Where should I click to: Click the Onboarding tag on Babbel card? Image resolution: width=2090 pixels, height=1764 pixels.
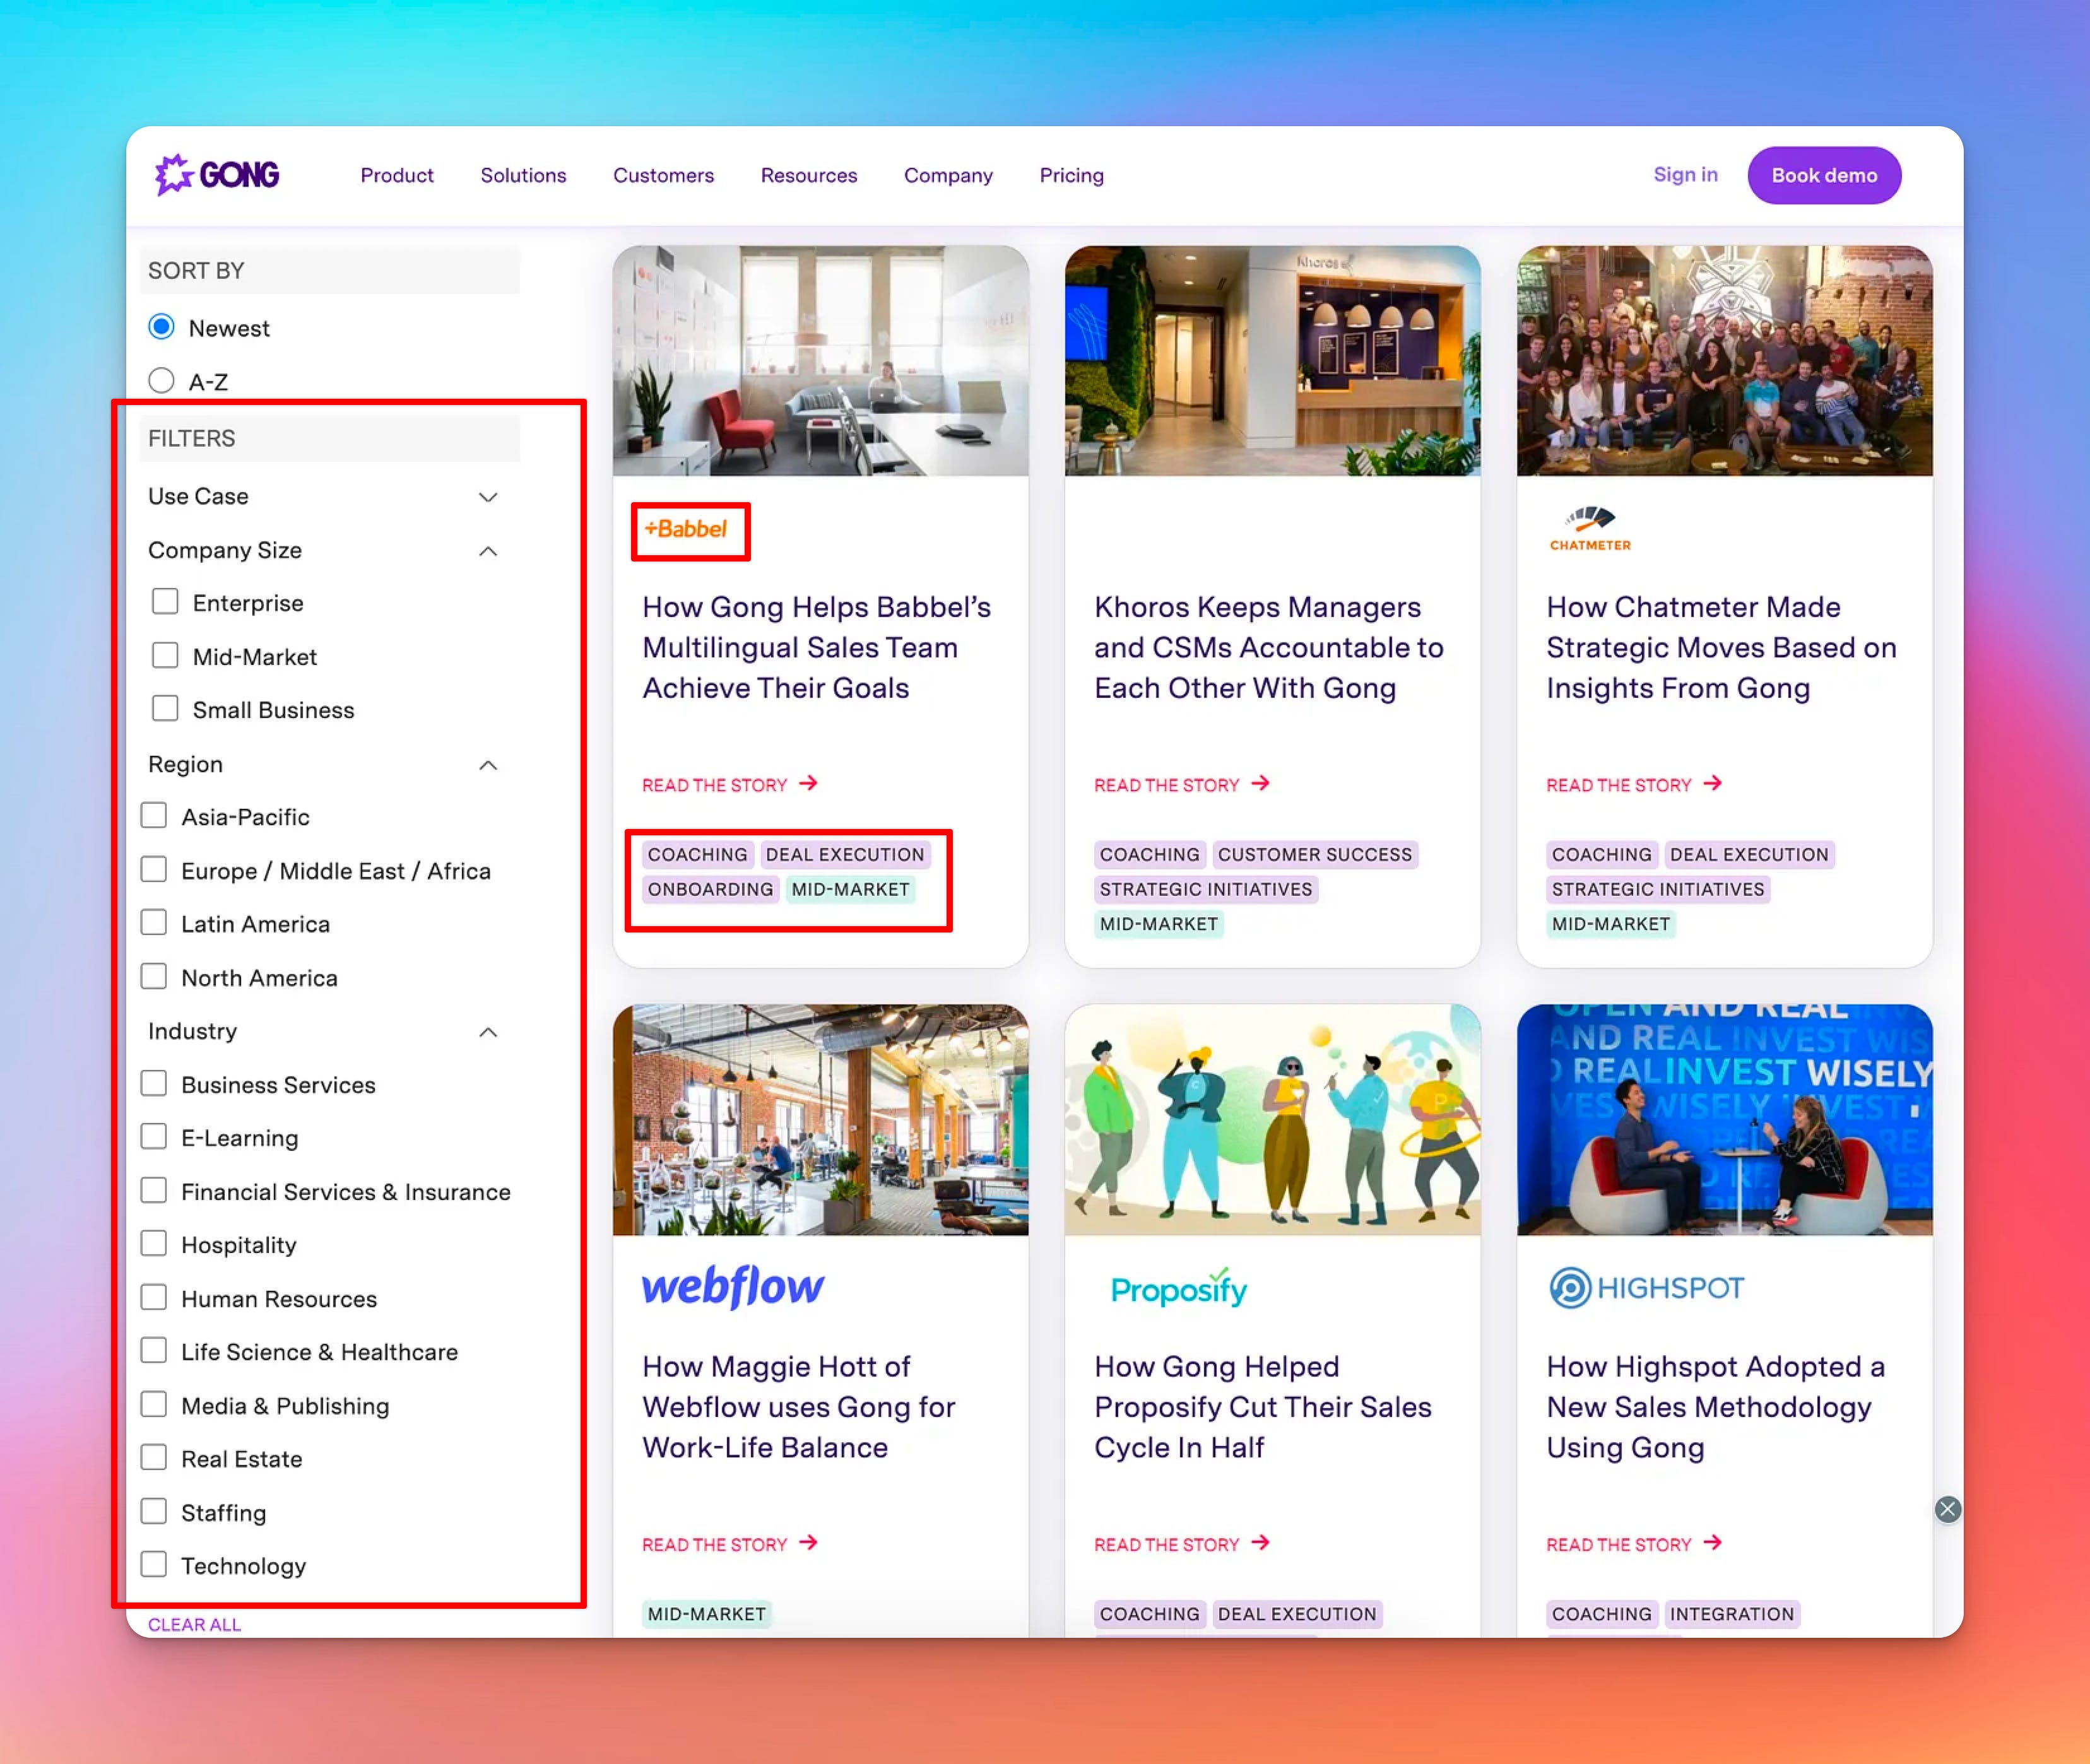point(710,889)
